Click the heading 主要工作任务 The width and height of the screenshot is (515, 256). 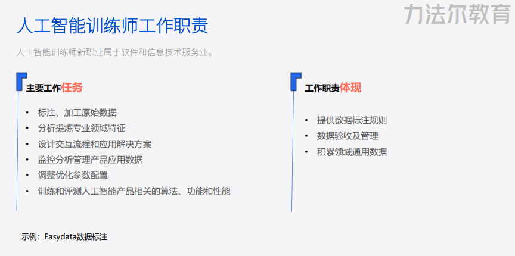pyautogui.click(x=54, y=88)
